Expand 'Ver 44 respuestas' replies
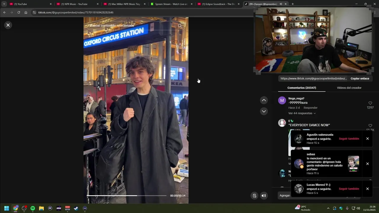This screenshot has width=379, height=213. pos(302,113)
